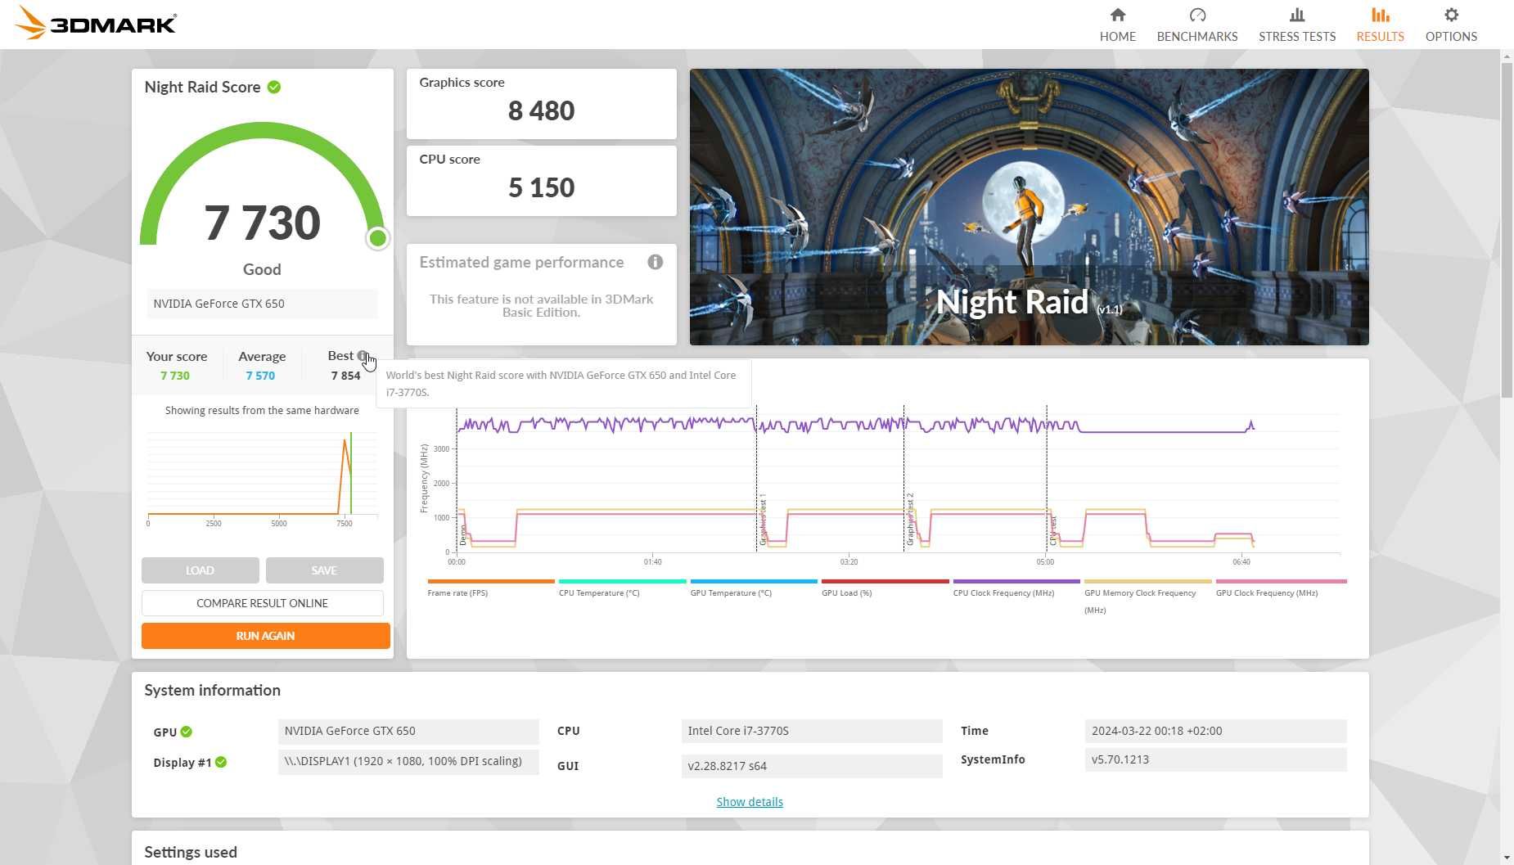Toggle CPU Clock Frequency legend item
This screenshot has height=865, width=1514.
pyautogui.click(x=1016, y=588)
